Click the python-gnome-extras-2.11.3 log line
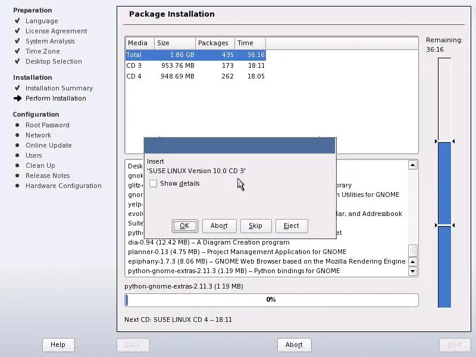 pos(234,271)
